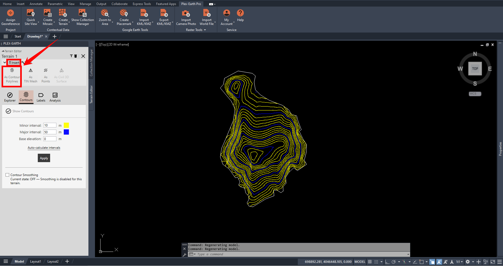The image size is (503, 266).
Task: Collapse the Insert section chevron
Action: [5, 62]
